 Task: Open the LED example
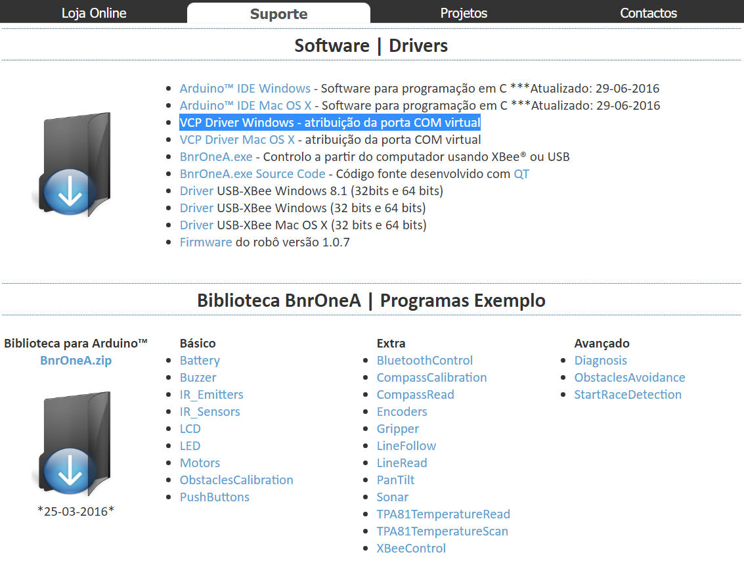point(190,446)
